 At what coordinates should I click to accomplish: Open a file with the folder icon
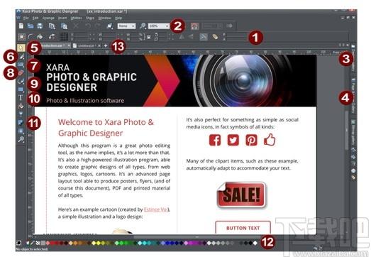click(31, 26)
